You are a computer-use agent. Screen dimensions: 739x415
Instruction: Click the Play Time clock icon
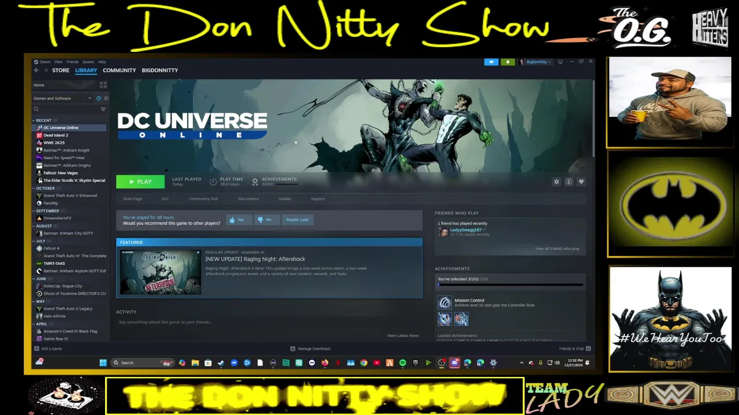click(213, 182)
